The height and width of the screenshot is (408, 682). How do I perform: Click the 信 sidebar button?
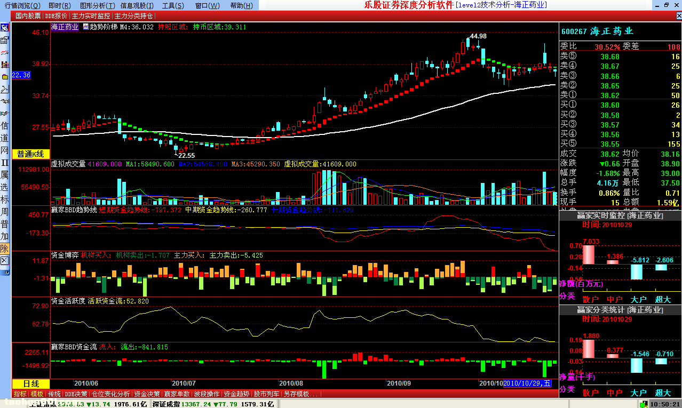coord(5,126)
